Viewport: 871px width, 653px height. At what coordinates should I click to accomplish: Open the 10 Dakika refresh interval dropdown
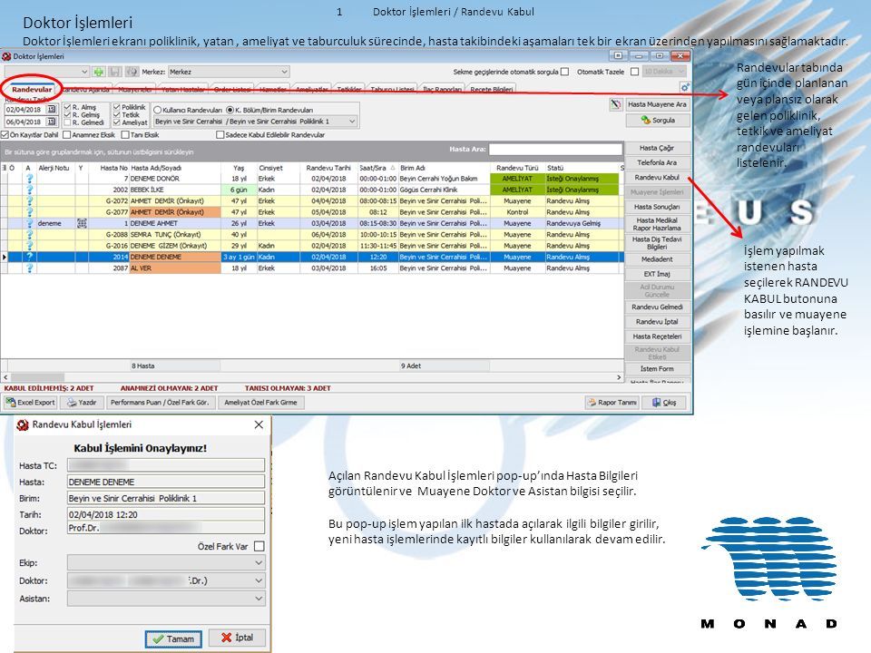[664, 72]
